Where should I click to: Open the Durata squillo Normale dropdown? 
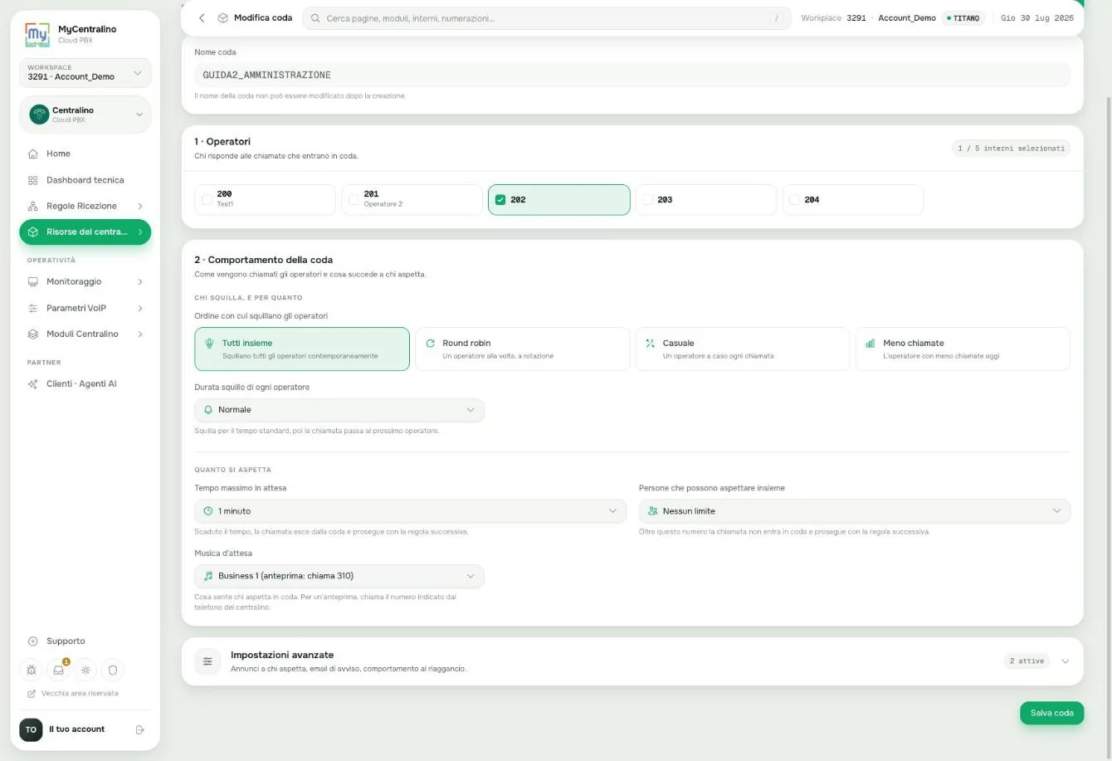click(339, 410)
